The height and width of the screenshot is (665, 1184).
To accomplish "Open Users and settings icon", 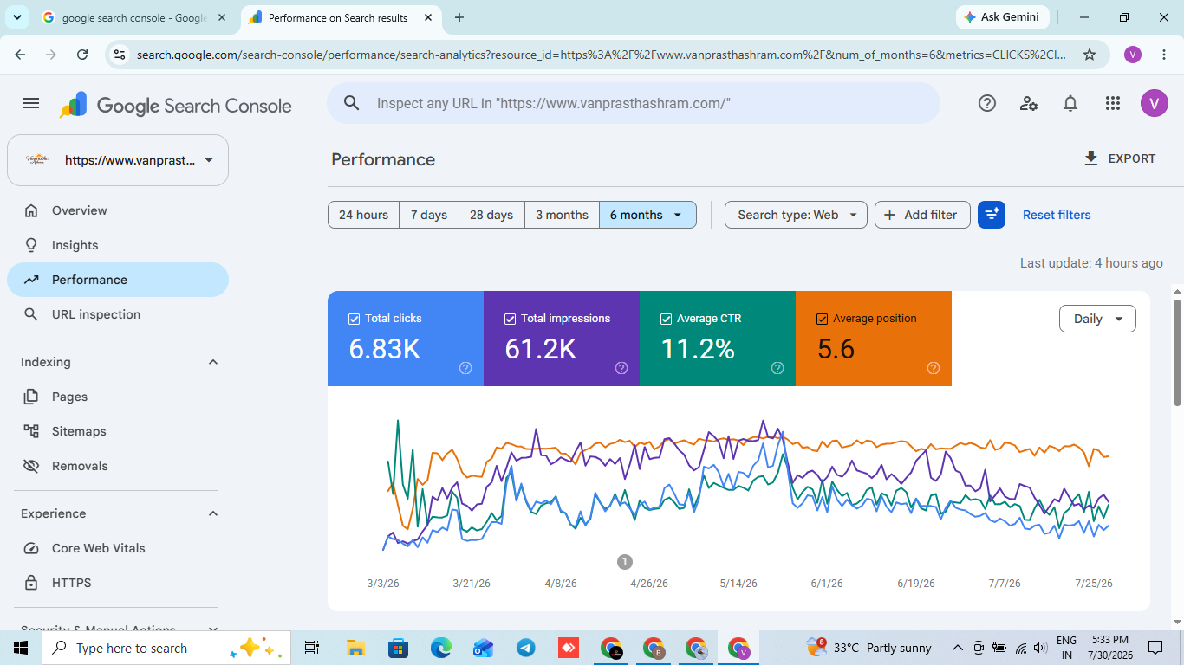I will [1029, 103].
